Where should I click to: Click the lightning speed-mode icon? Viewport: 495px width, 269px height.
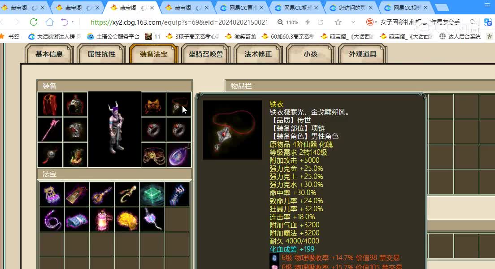click(x=308, y=22)
